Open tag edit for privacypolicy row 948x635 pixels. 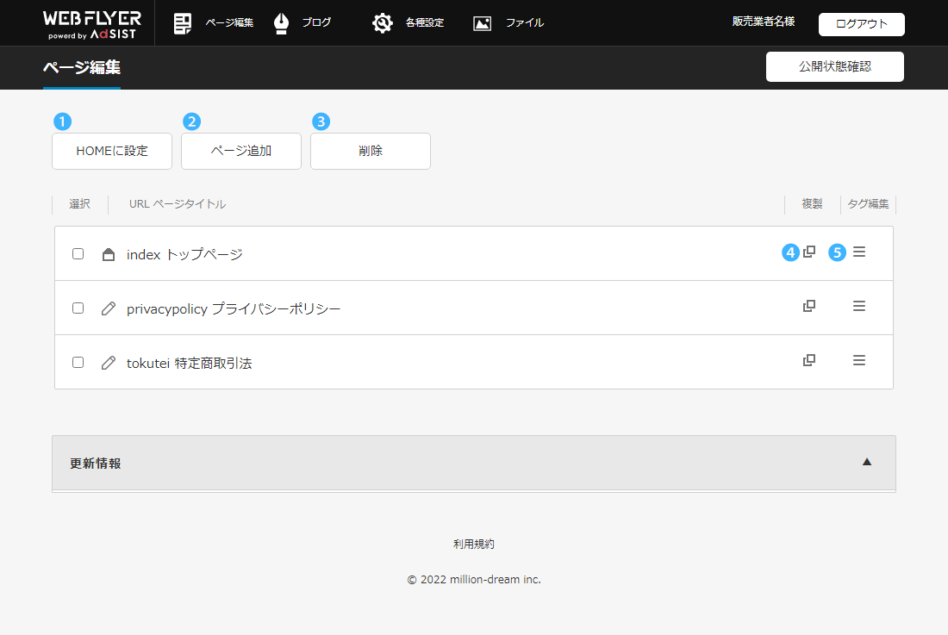(858, 307)
